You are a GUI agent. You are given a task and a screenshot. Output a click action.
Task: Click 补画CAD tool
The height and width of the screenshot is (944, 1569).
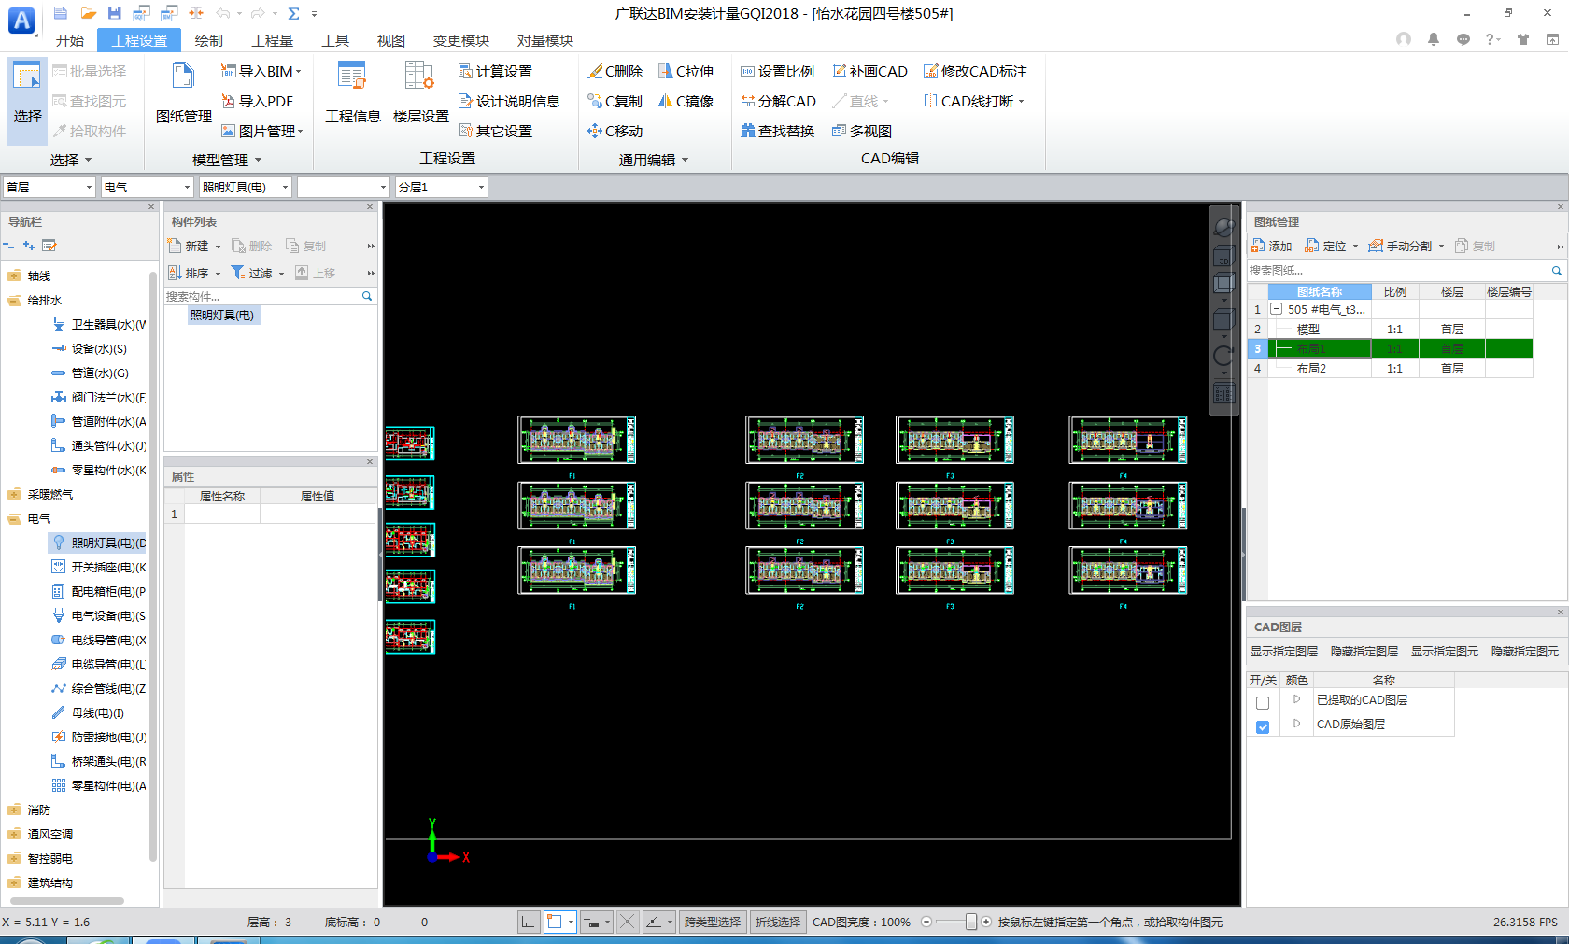869,71
